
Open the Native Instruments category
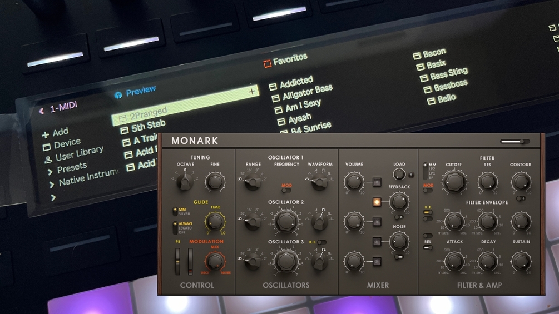coord(88,177)
